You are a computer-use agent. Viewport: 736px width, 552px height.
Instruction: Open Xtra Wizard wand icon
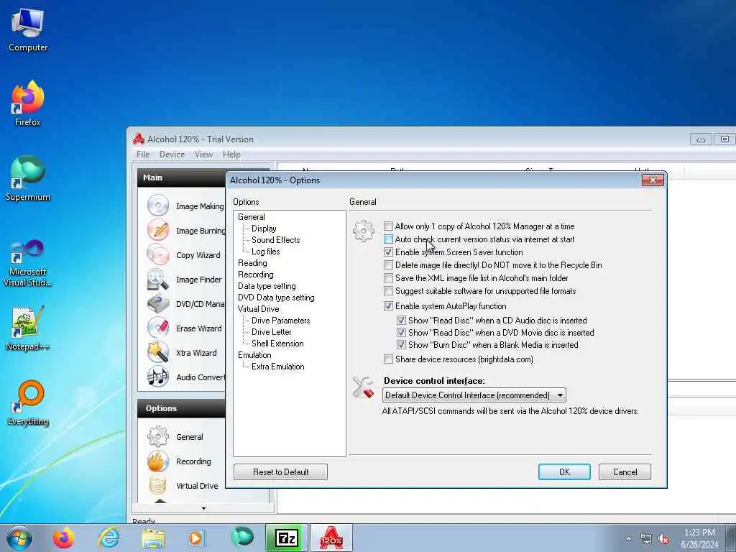[157, 352]
